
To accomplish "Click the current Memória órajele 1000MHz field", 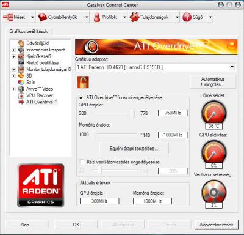I will pyautogui.click(x=152, y=201).
